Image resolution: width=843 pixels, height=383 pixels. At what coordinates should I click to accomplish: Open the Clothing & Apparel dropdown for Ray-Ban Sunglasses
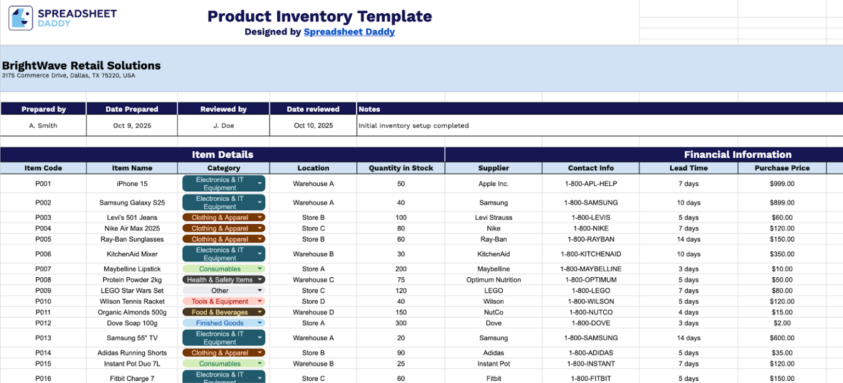coord(260,239)
